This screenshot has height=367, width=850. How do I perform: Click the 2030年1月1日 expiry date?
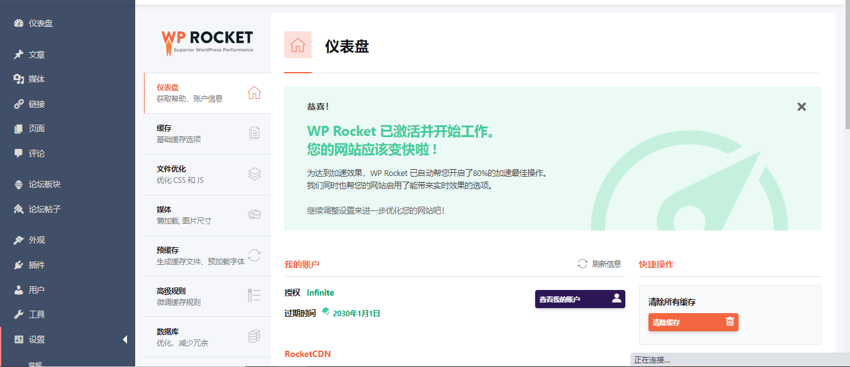click(x=356, y=313)
